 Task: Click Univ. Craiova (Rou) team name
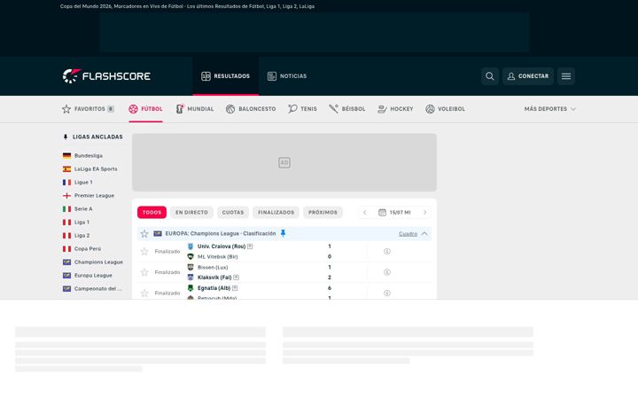[x=222, y=246]
